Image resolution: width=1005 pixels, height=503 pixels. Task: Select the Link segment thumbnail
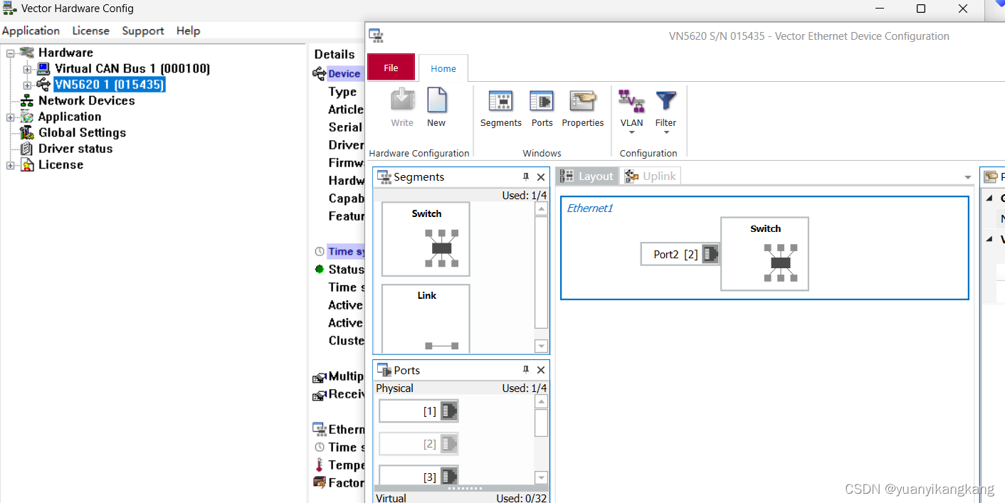click(426, 318)
